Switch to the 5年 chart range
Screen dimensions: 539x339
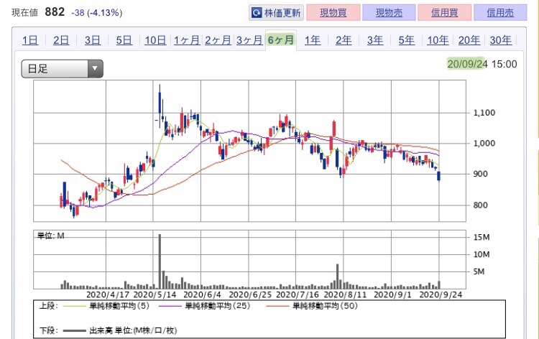(406, 40)
